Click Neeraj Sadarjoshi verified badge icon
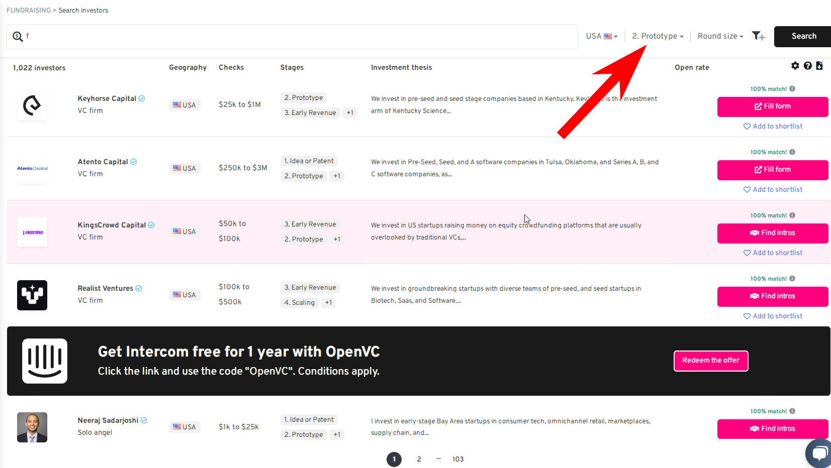This screenshot has width=831, height=468. [144, 420]
